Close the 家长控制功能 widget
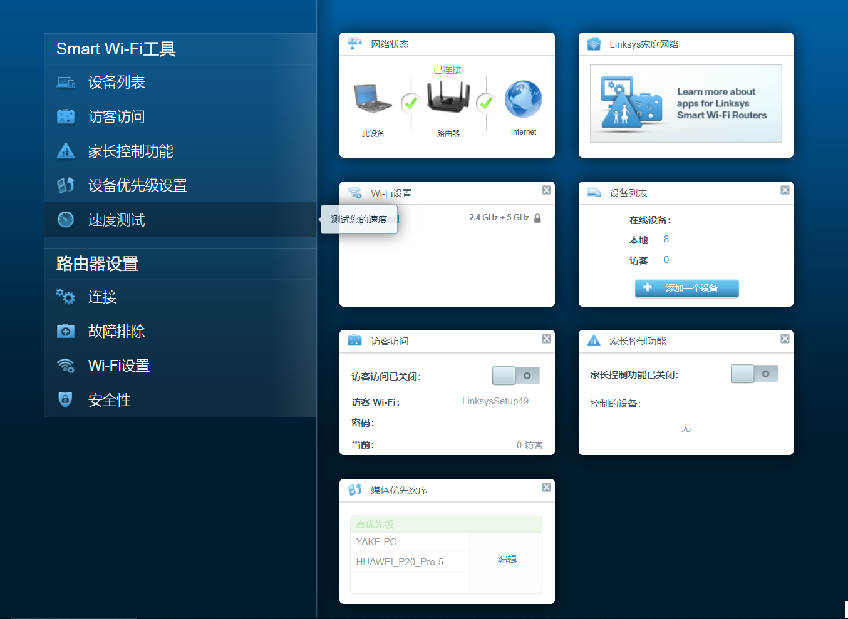This screenshot has width=848, height=619. [785, 339]
